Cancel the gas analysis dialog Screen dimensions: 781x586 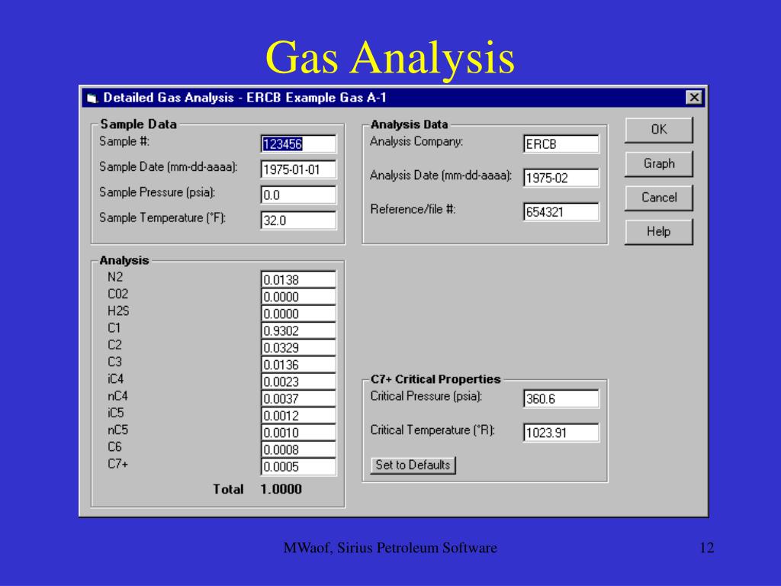pos(658,198)
